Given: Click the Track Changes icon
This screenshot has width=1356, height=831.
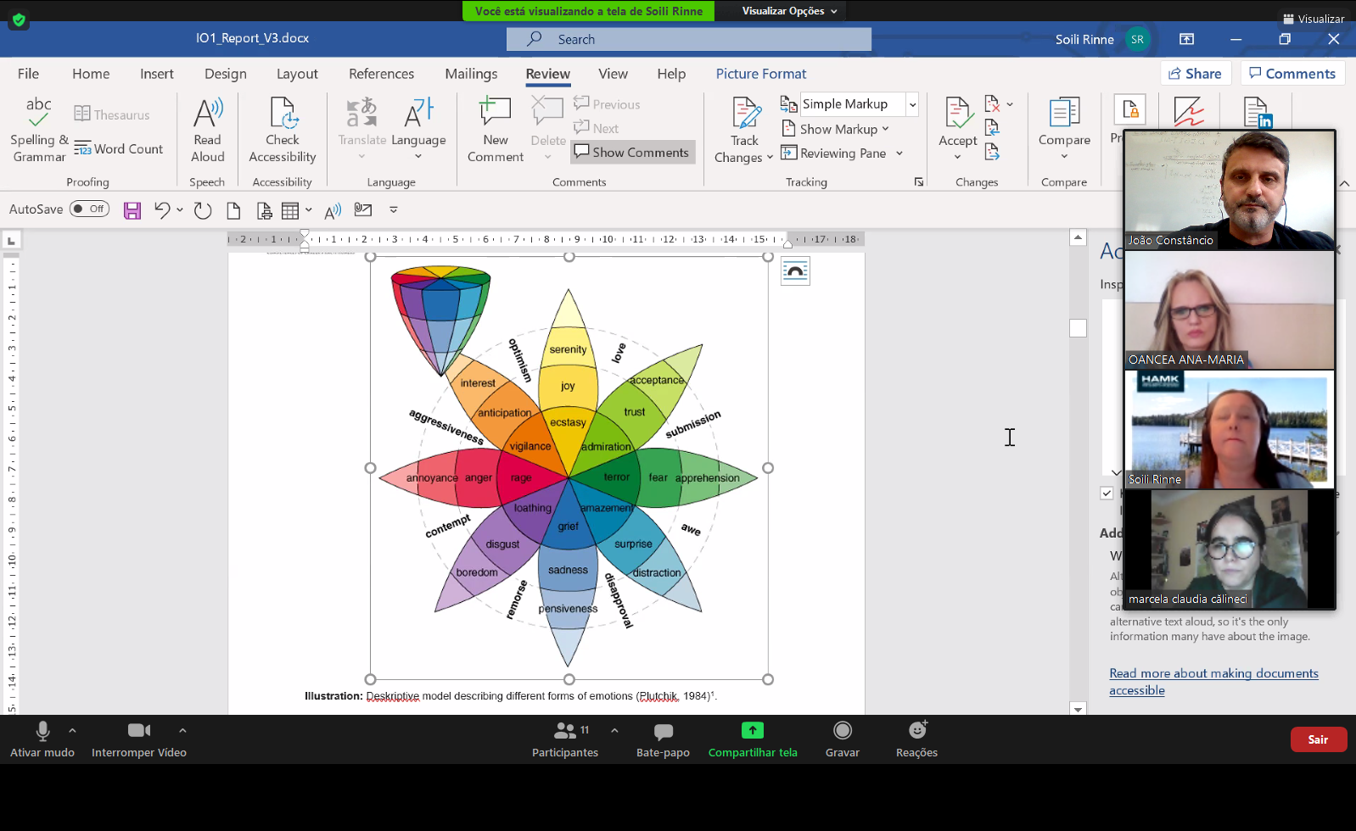Looking at the screenshot, I should click(745, 114).
